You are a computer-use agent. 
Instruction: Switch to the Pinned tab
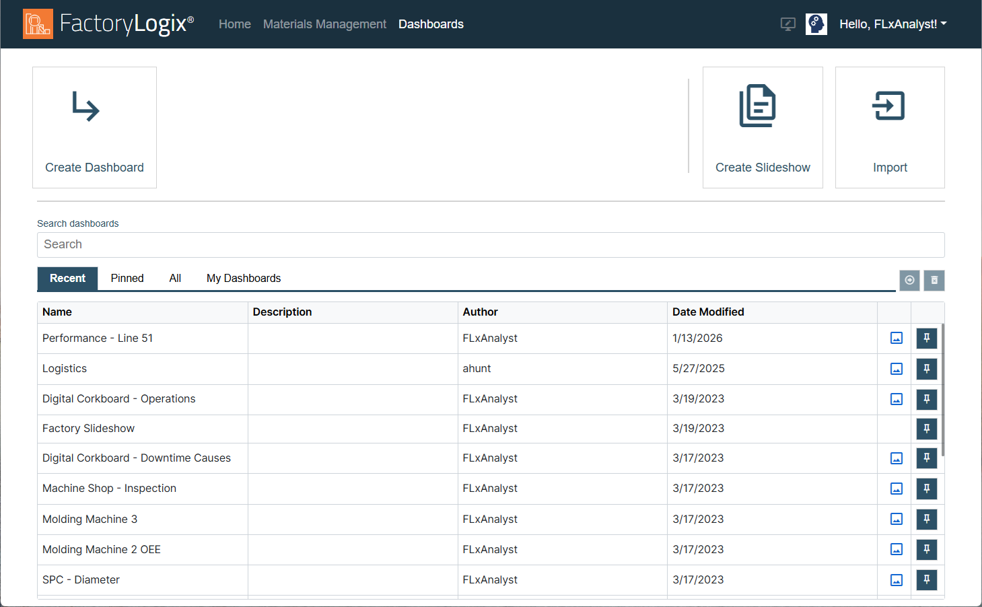click(x=127, y=278)
